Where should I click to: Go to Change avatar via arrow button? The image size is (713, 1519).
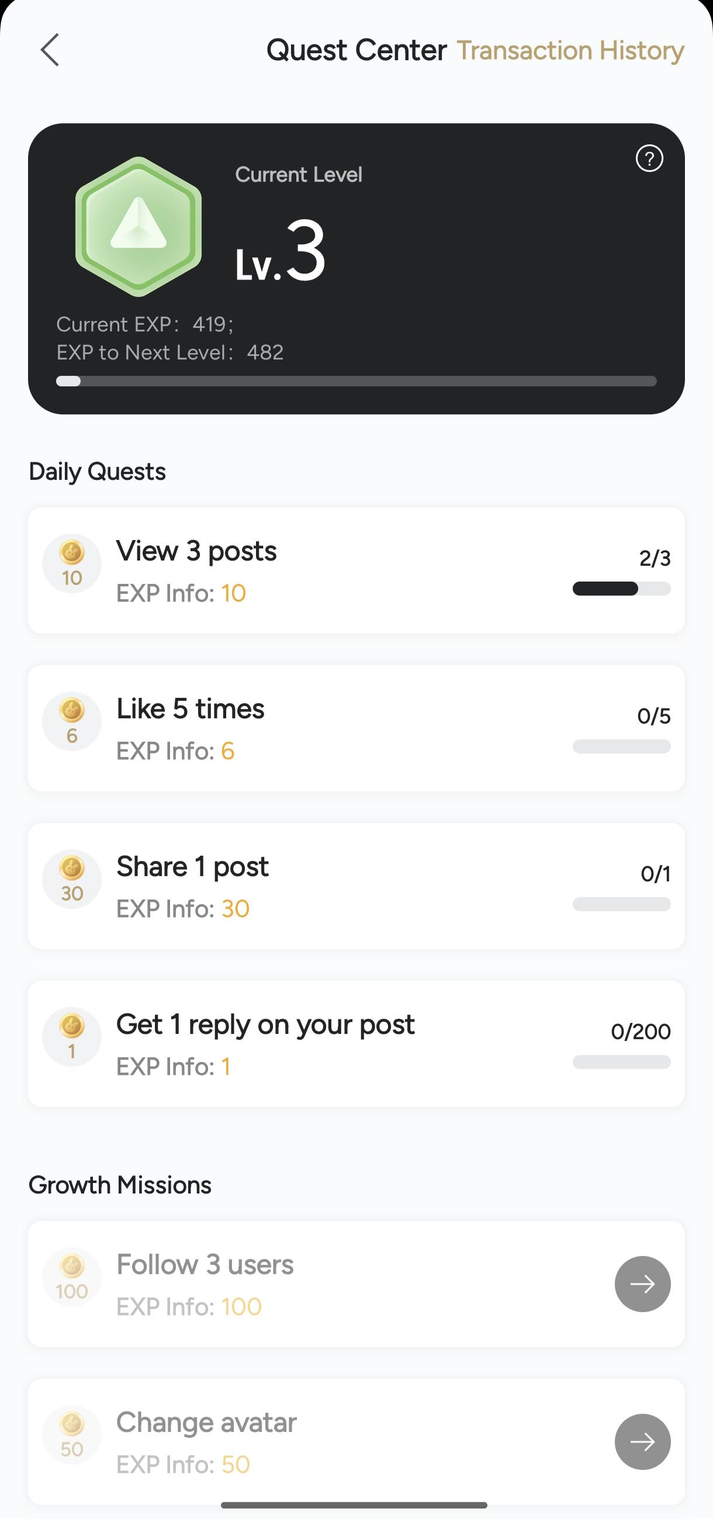point(642,1442)
